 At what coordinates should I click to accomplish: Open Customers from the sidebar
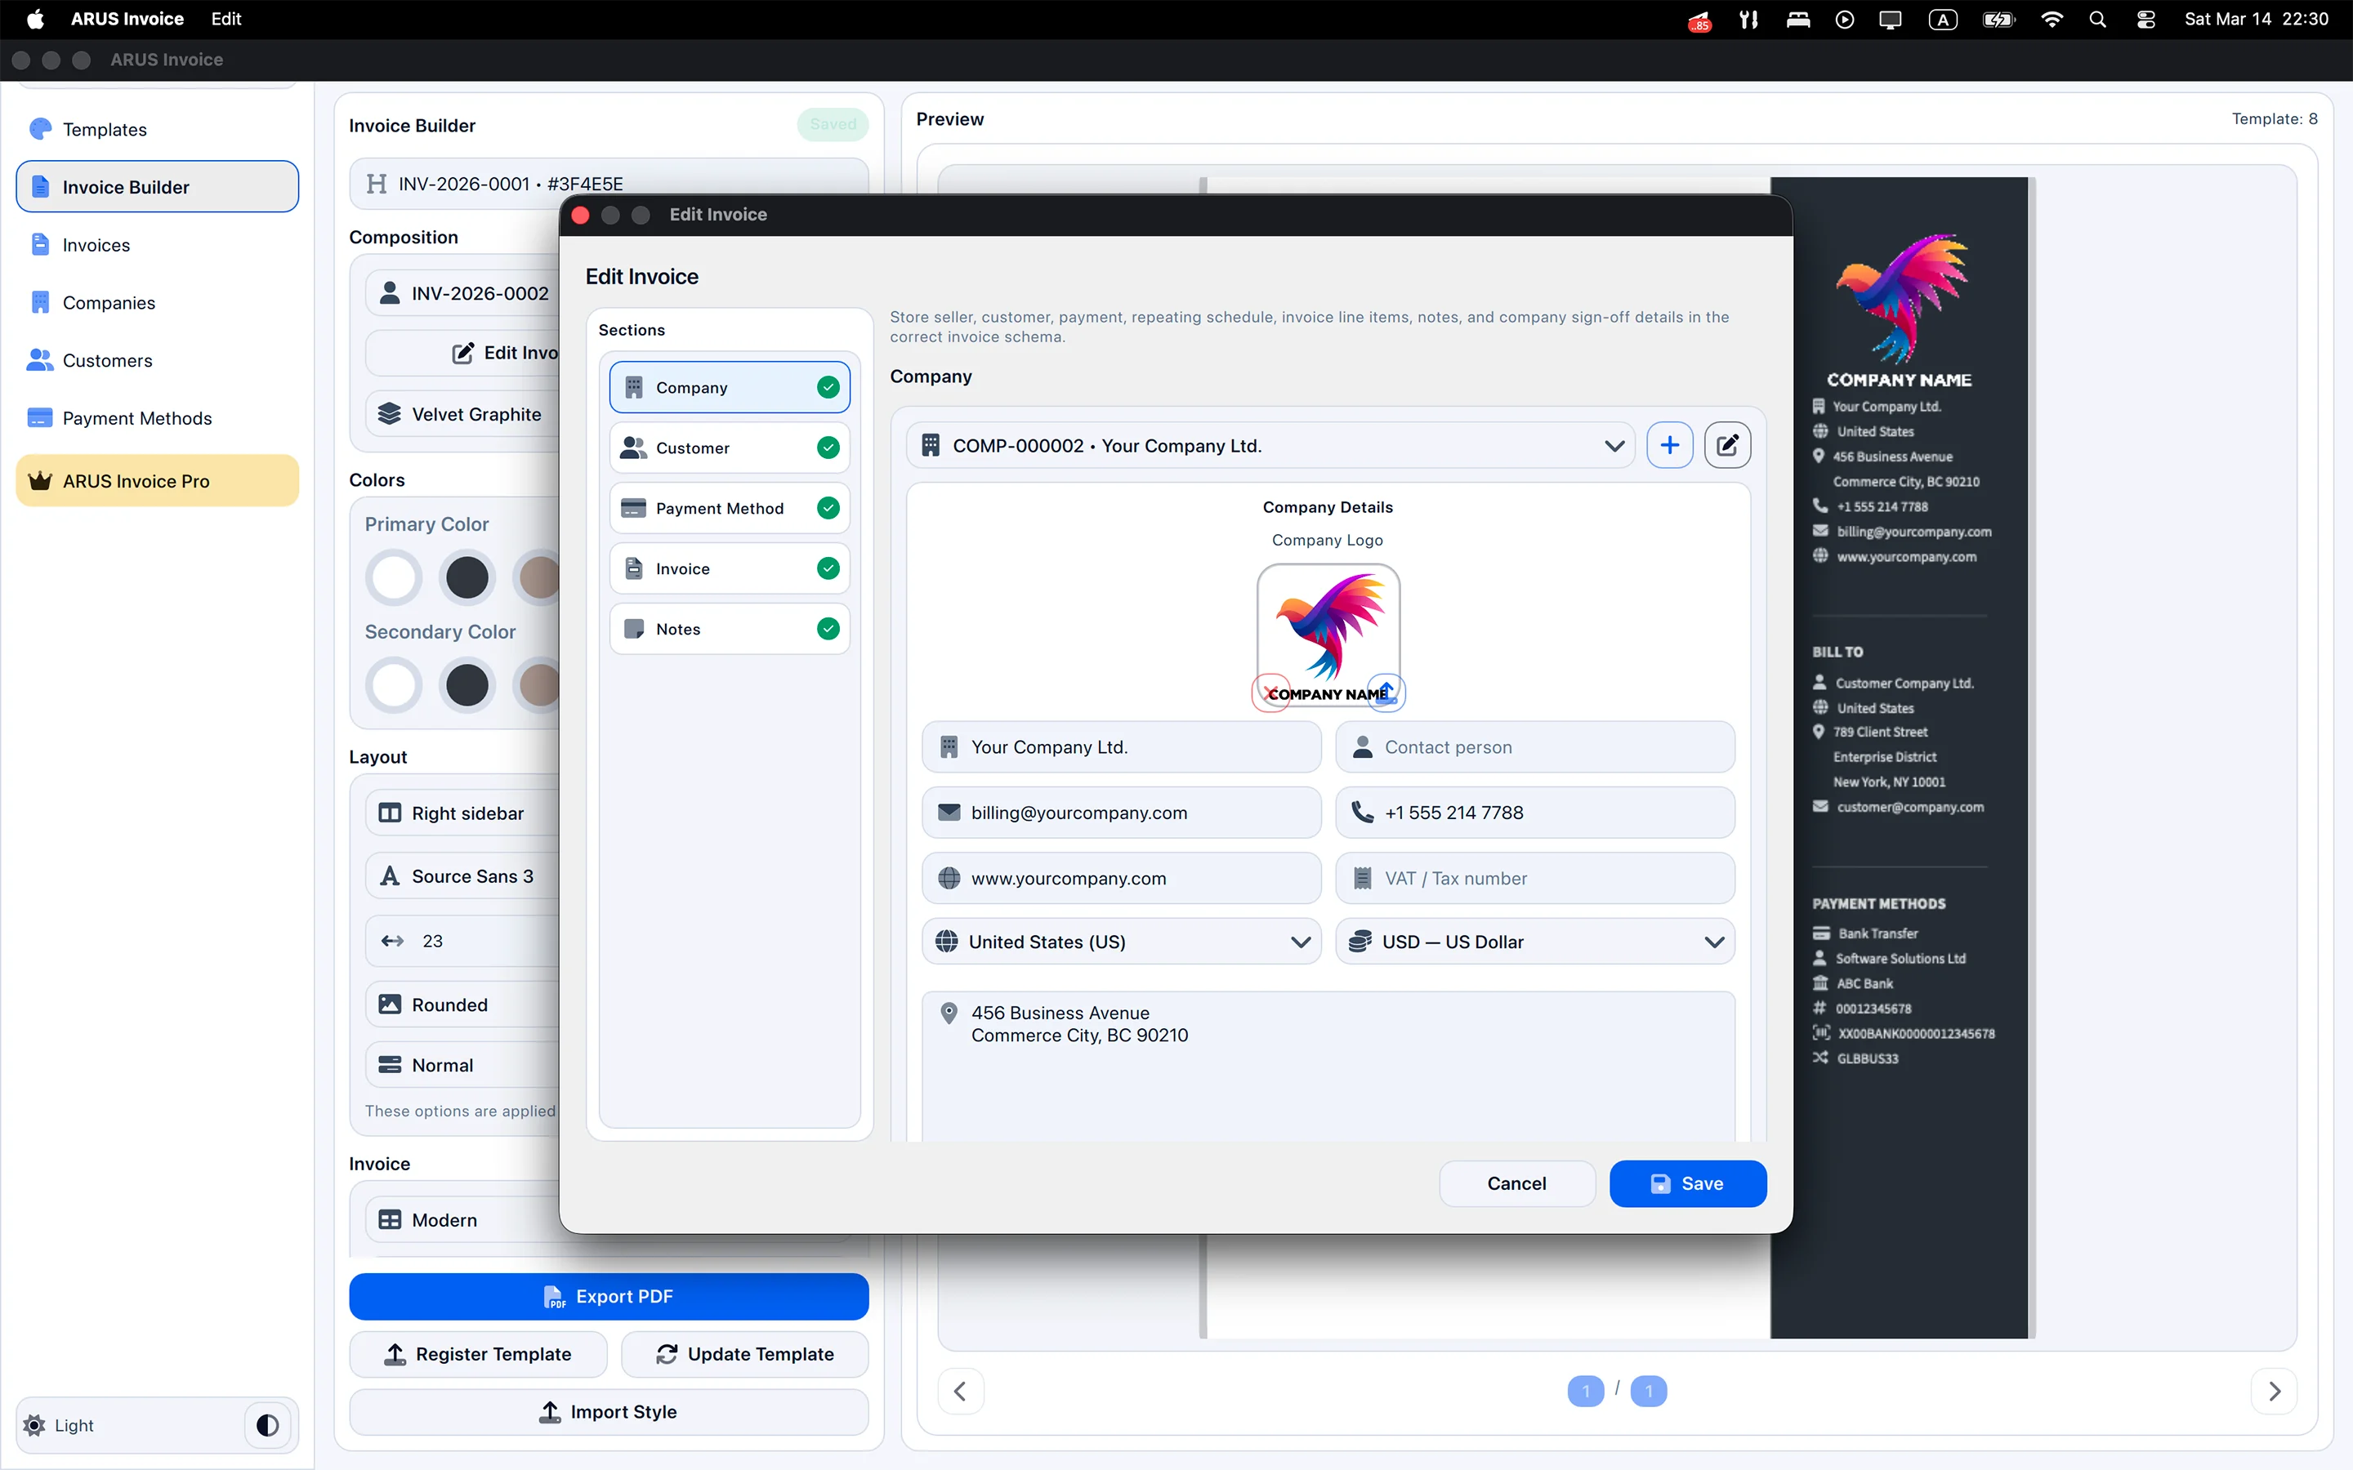pyautogui.click(x=107, y=359)
